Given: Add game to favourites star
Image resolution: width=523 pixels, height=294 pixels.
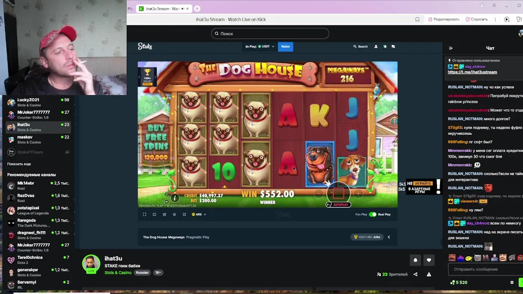Looking at the screenshot, I should click(174, 214).
